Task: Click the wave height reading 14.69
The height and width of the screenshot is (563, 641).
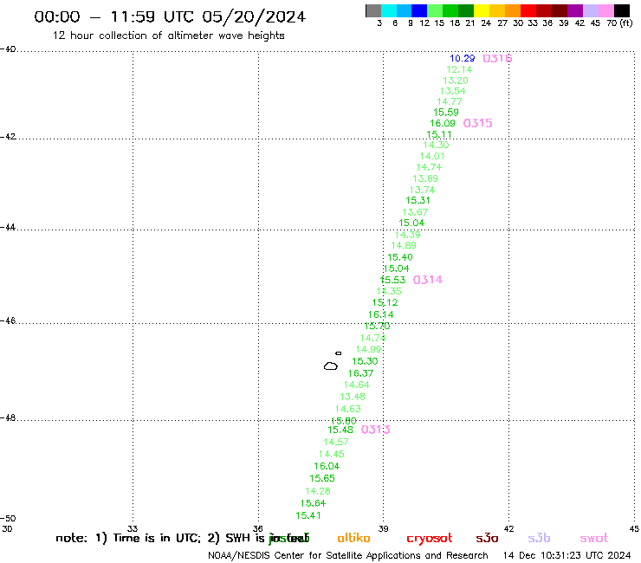Action: click(404, 245)
